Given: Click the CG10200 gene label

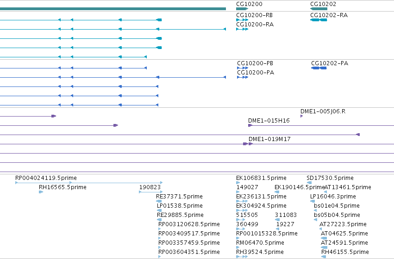Looking at the screenshot, I should point(249,4).
